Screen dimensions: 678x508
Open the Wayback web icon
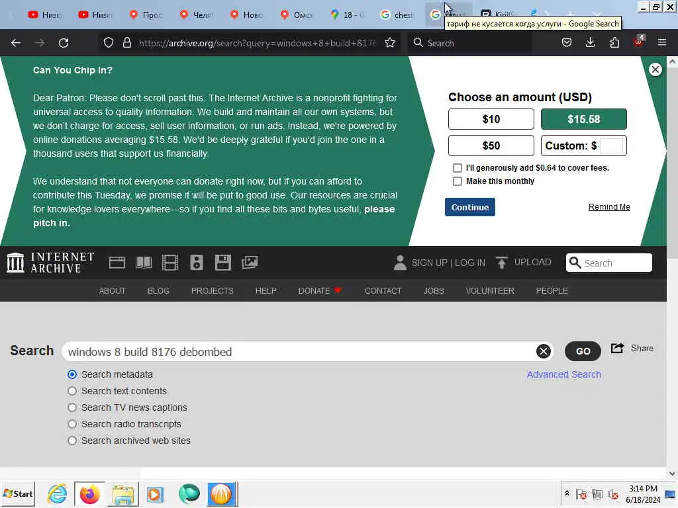pyautogui.click(x=117, y=263)
